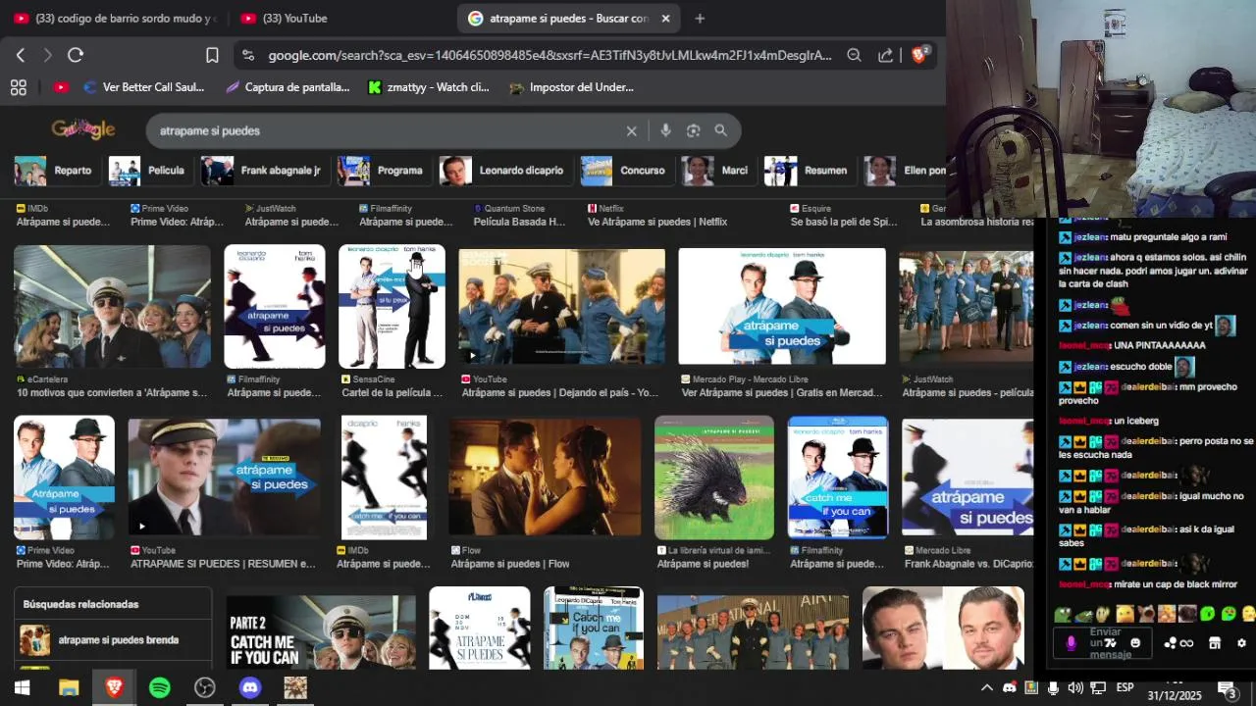Open Ver Better Call Saul bookmark
The height and width of the screenshot is (706, 1256).
click(143, 87)
